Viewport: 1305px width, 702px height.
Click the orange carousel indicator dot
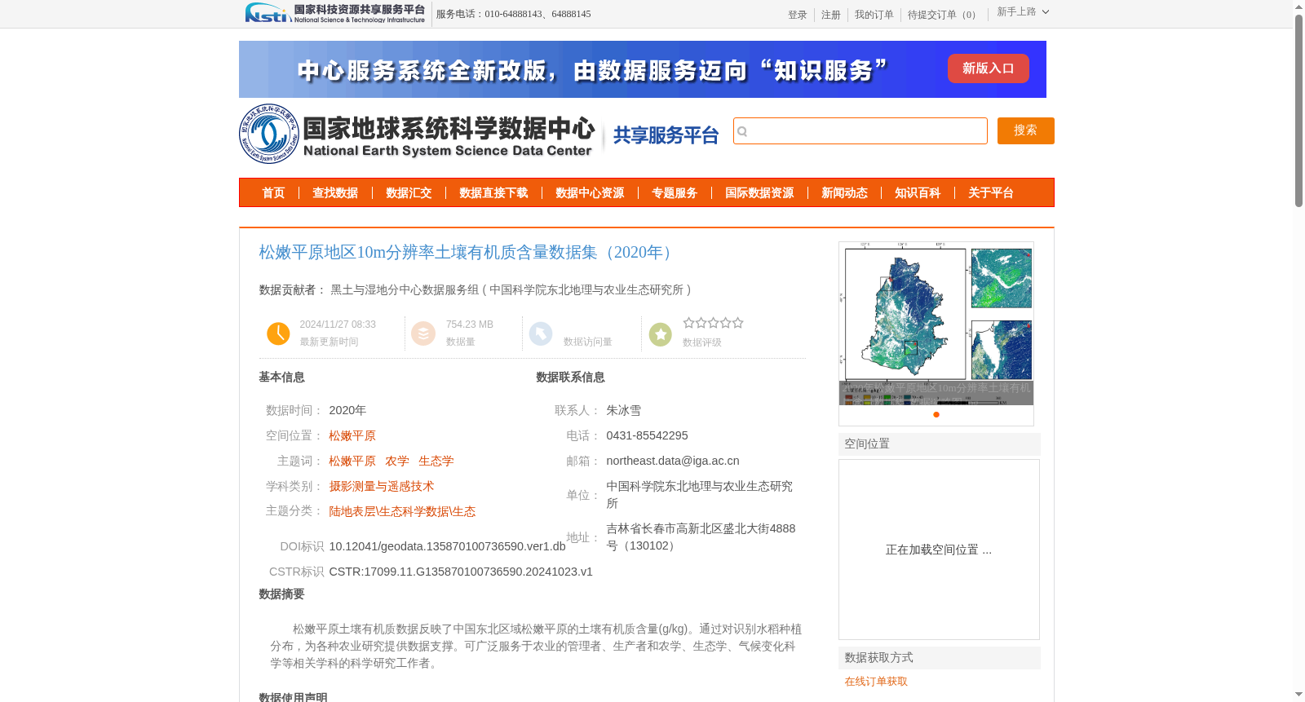pyautogui.click(x=936, y=414)
